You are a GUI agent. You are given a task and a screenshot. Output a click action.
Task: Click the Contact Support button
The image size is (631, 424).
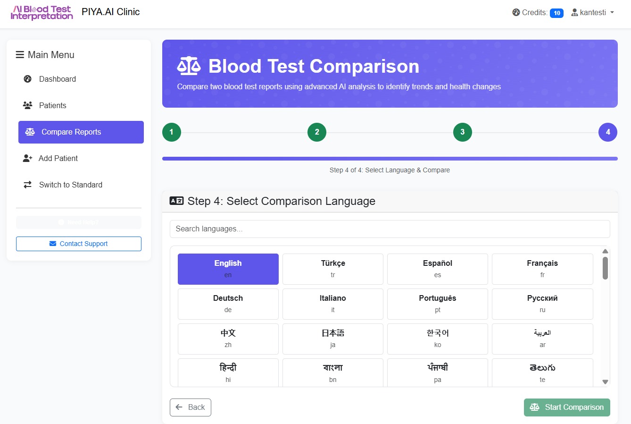tap(79, 244)
